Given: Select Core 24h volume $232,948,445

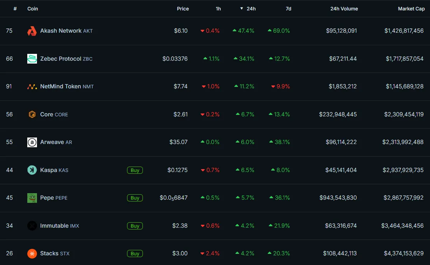Looking at the screenshot, I should pyautogui.click(x=338, y=115).
